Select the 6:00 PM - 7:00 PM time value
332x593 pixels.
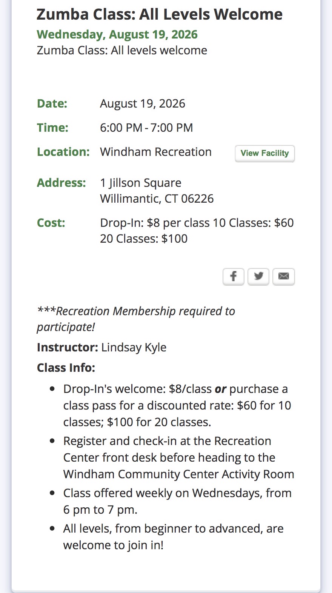(x=146, y=128)
